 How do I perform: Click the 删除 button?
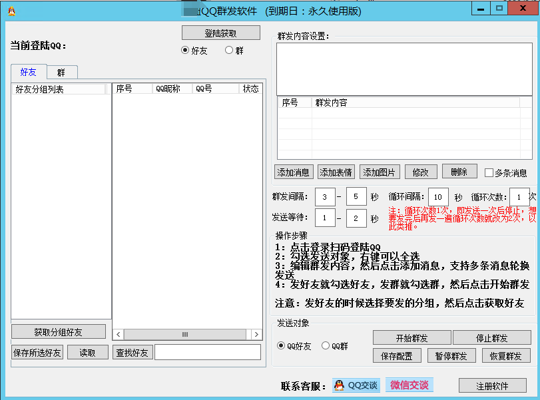pyautogui.click(x=459, y=171)
